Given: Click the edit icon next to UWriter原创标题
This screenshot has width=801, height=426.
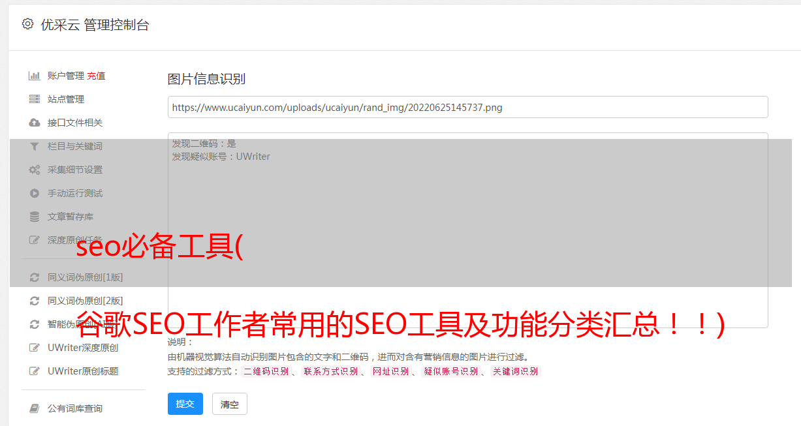Looking at the screenshot, I should point(35,371).
